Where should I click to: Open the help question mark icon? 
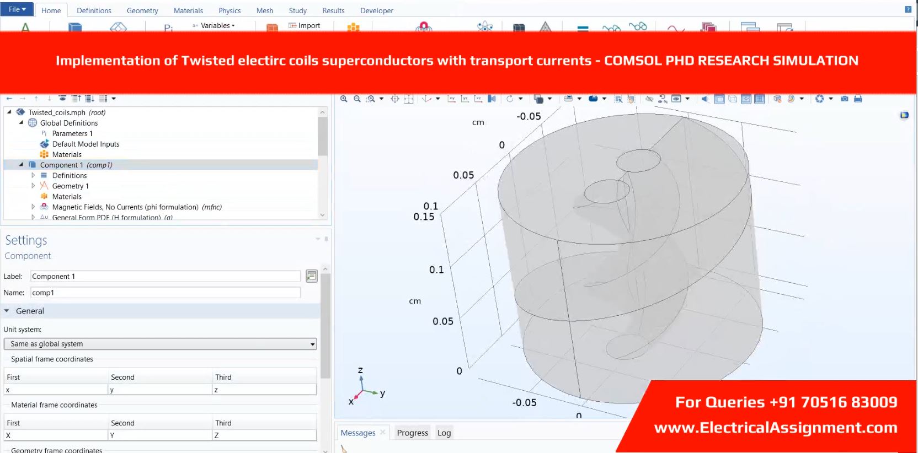908,9
